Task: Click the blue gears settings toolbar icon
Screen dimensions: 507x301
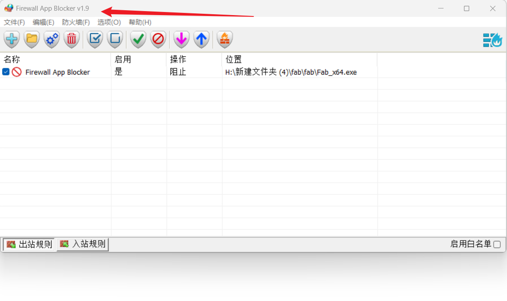Action: click(x=52, y=39)
